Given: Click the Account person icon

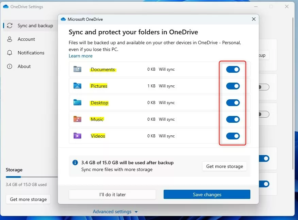Looking at the screenshot, I should [x=10, y=39].
